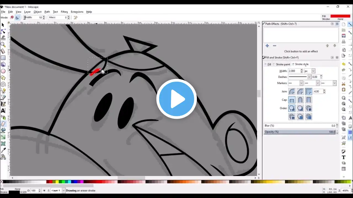Enable delete-objects eraser mode
Viewport: 353px width, 198px height.
(x=12, y=17)
